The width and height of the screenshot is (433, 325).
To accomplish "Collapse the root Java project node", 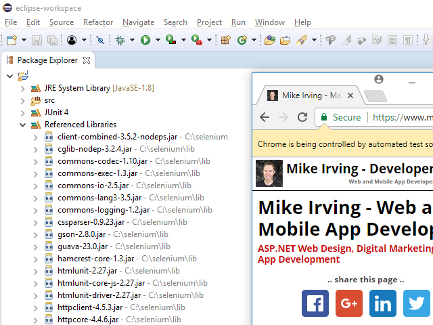I will coord(10,76).
